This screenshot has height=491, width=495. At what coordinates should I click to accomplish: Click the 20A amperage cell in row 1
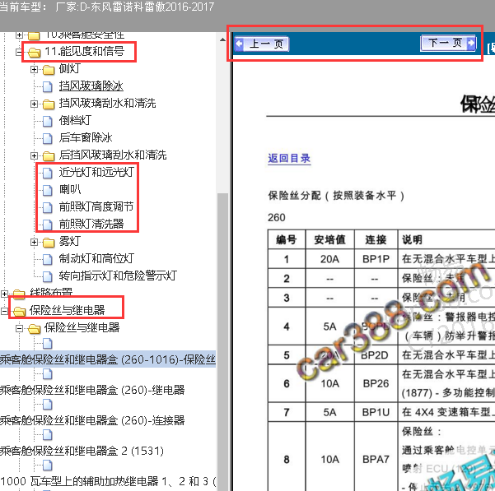[x=329, y=259]
